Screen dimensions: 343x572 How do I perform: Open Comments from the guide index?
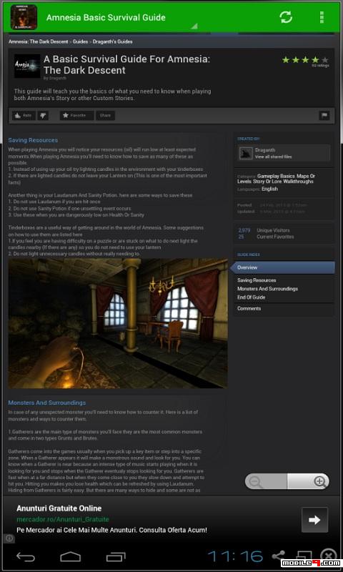coord(249,308)
